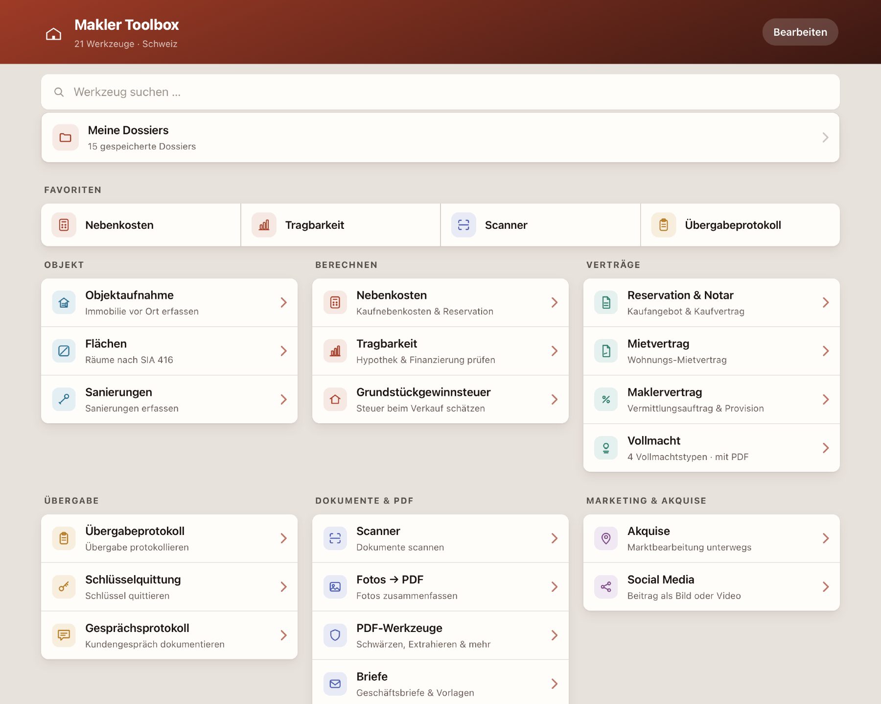The height and width of the screenshot is (704, 881).
Task: Click the Nebenkosten calculator icon in Berechnen
Action: pos(335,303)
